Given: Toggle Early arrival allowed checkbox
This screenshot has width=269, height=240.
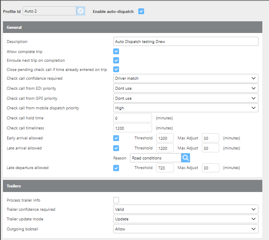Looking at the screenshot, I should click(x=116, y=138).
